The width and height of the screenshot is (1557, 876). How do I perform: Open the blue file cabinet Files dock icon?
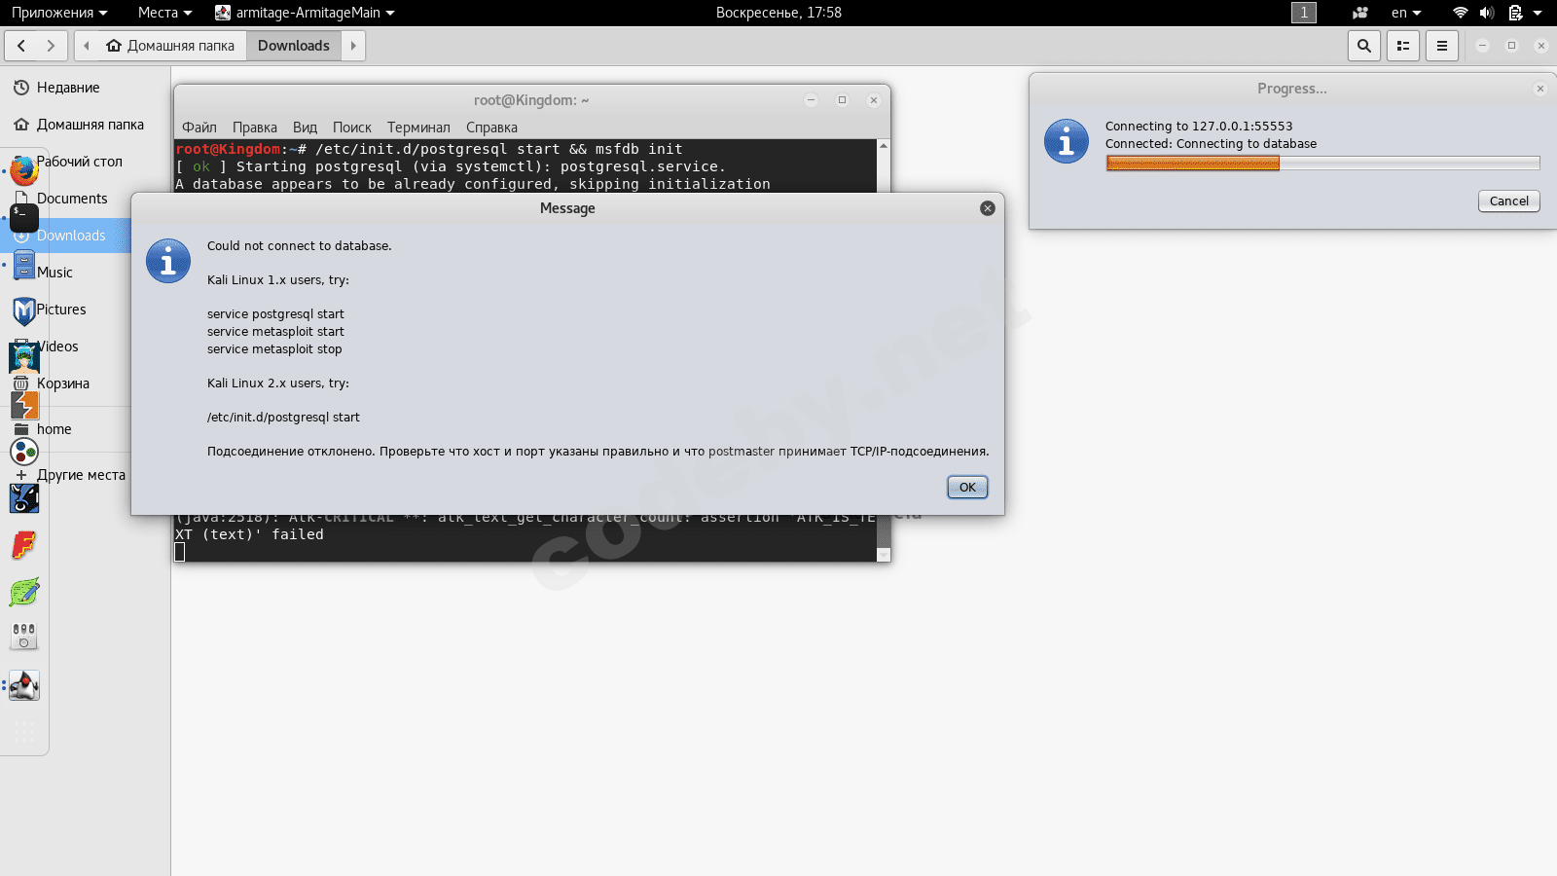24,264
